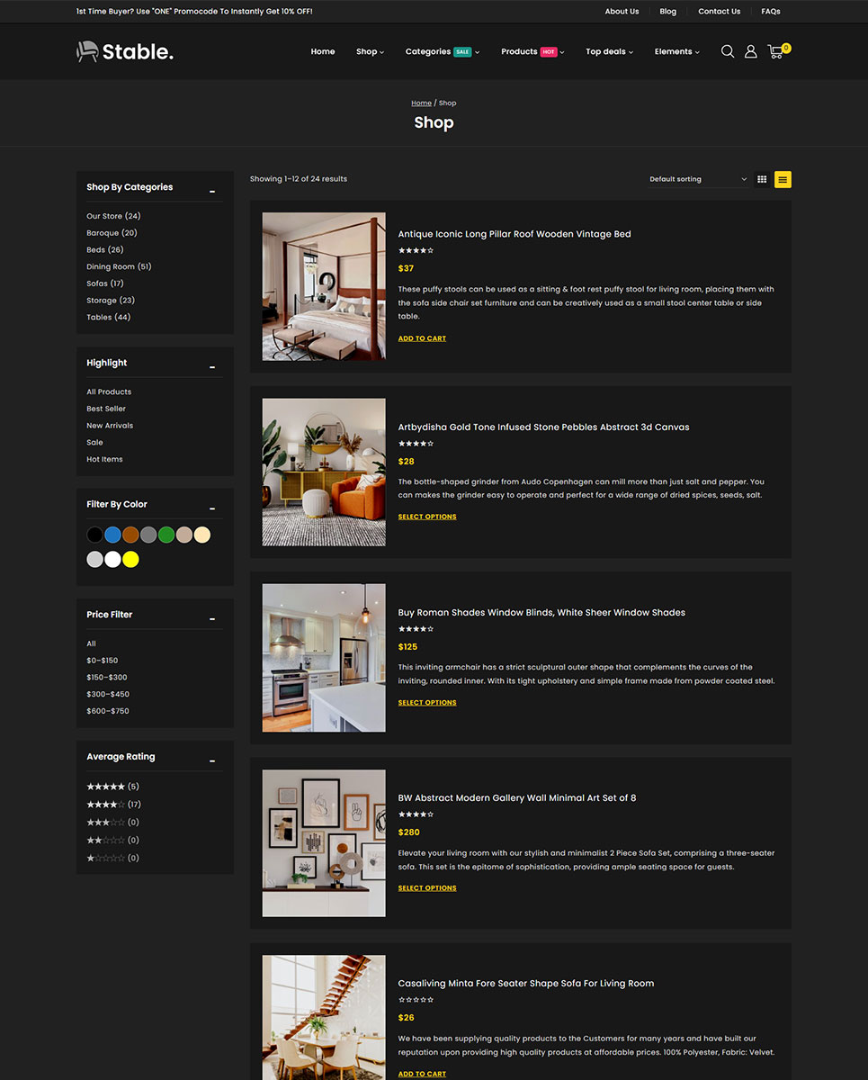This screenshot has height=1080, width=868.
Task: Select the list view icon
Action: [783, 179]
